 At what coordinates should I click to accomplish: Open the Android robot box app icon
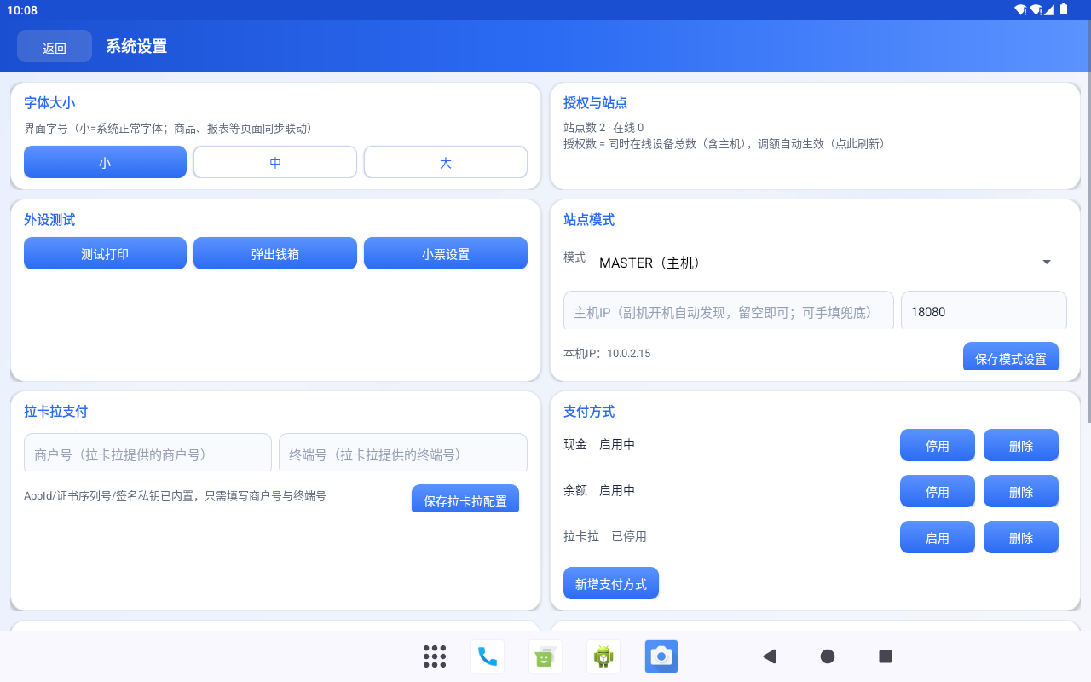pyautogui.click(x=603, y=656)
